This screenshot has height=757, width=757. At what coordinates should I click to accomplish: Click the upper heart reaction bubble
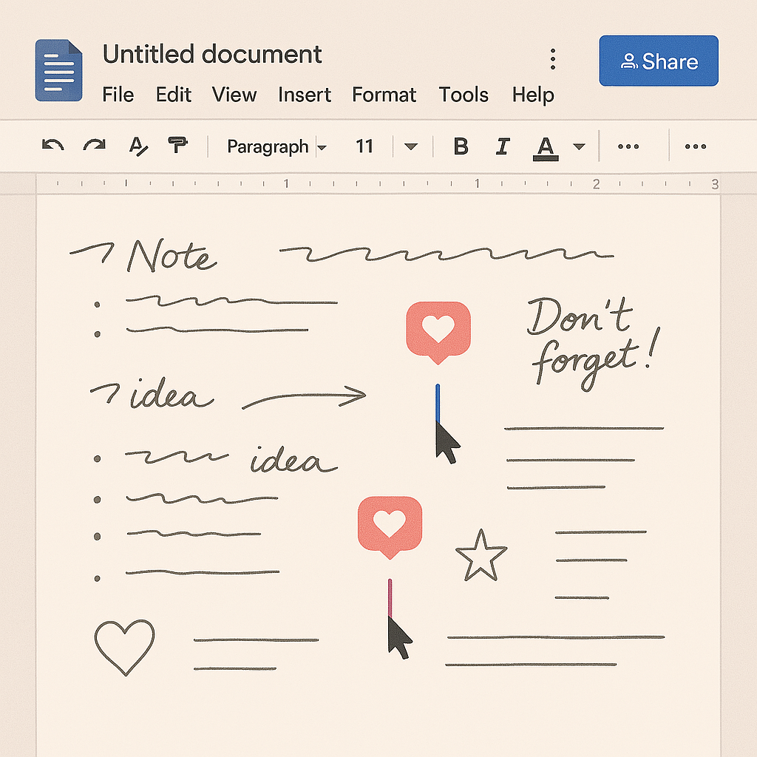pyautogui.click(x=438, y=330)
